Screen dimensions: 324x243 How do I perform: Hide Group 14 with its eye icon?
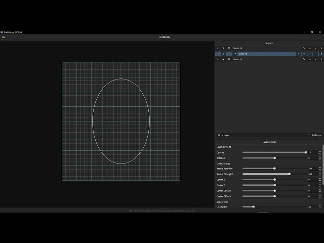click(x=229, y=48)
